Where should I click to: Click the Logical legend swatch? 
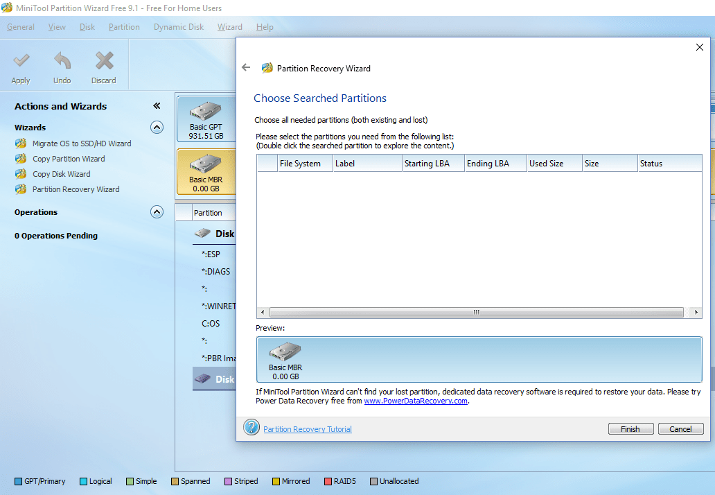pyautogui.click(x=83, y=481)
